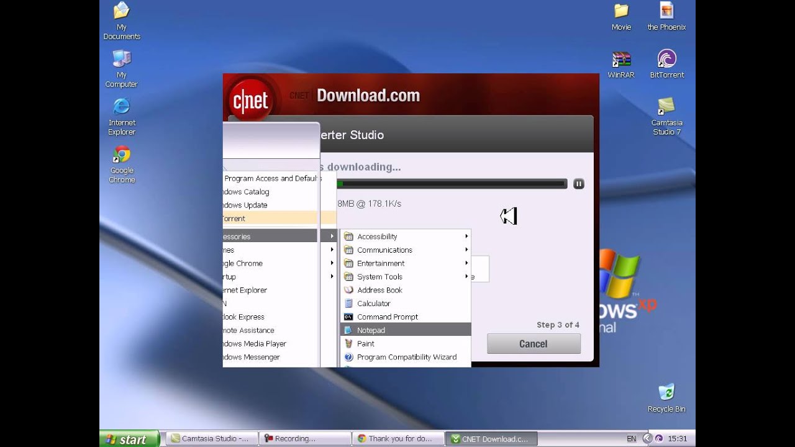Launch Calculator from Accessories menu
Viewport: 795px width, 447px height.
click(406, 304)
